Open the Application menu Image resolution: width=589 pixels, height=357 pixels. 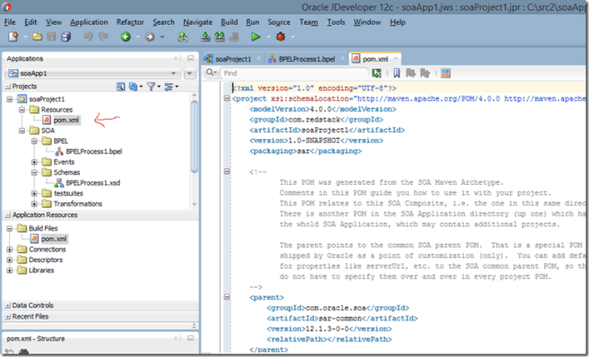89,22
